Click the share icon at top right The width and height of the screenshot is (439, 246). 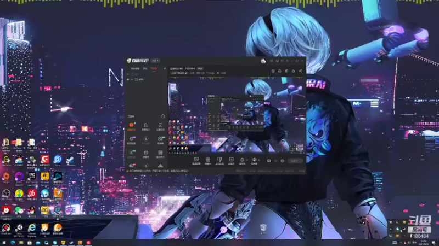[300, 71]
